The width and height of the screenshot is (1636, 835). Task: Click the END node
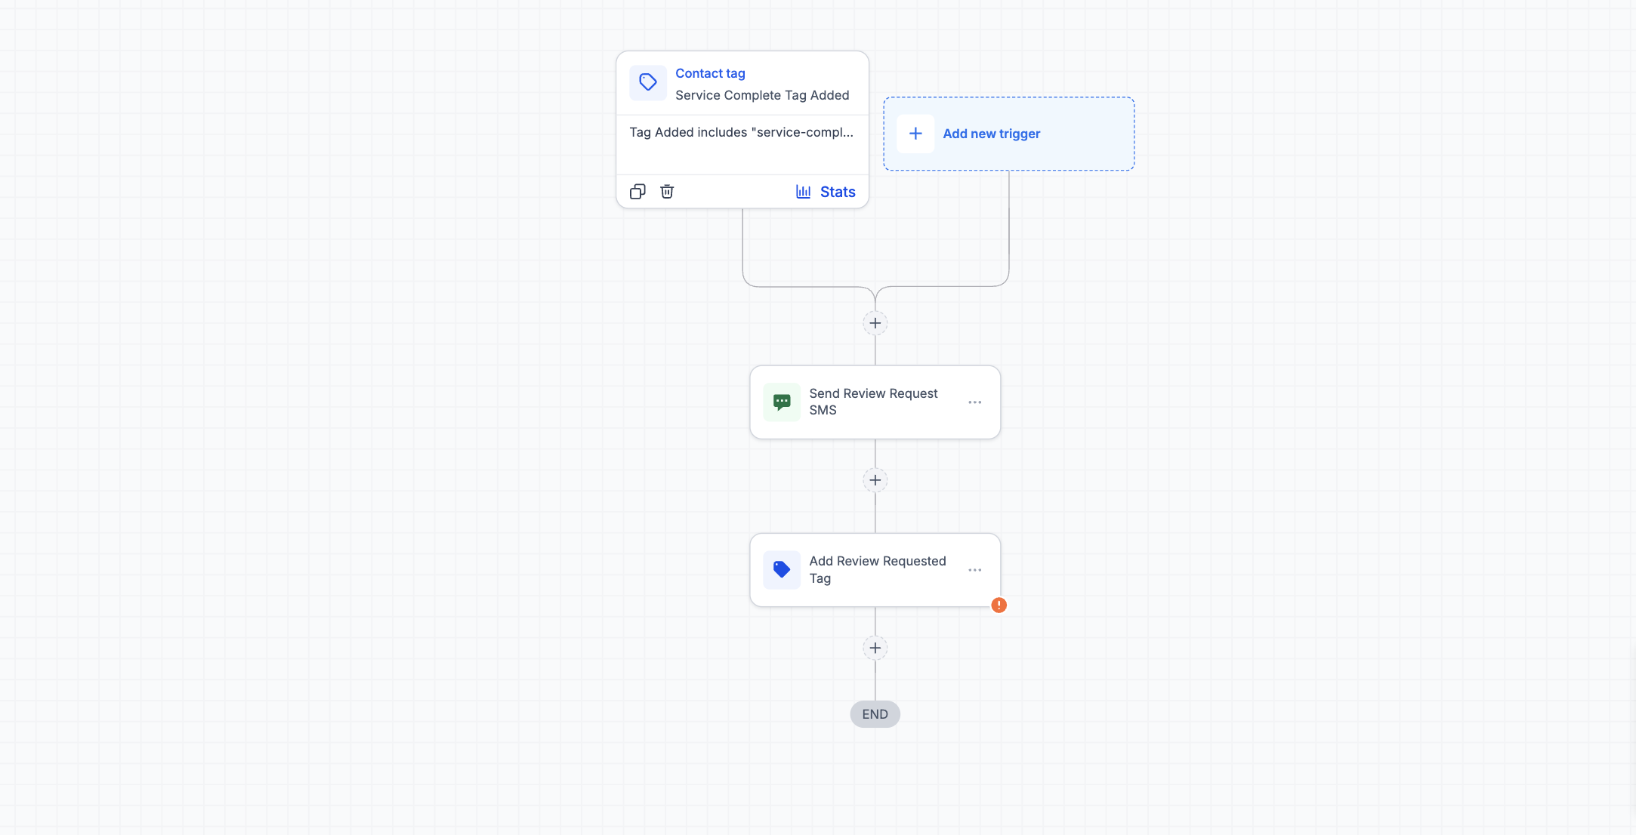click(875, 714)
